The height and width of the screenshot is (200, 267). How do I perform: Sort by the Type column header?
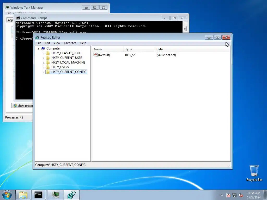pyautogui.click(x=139, y=49)
